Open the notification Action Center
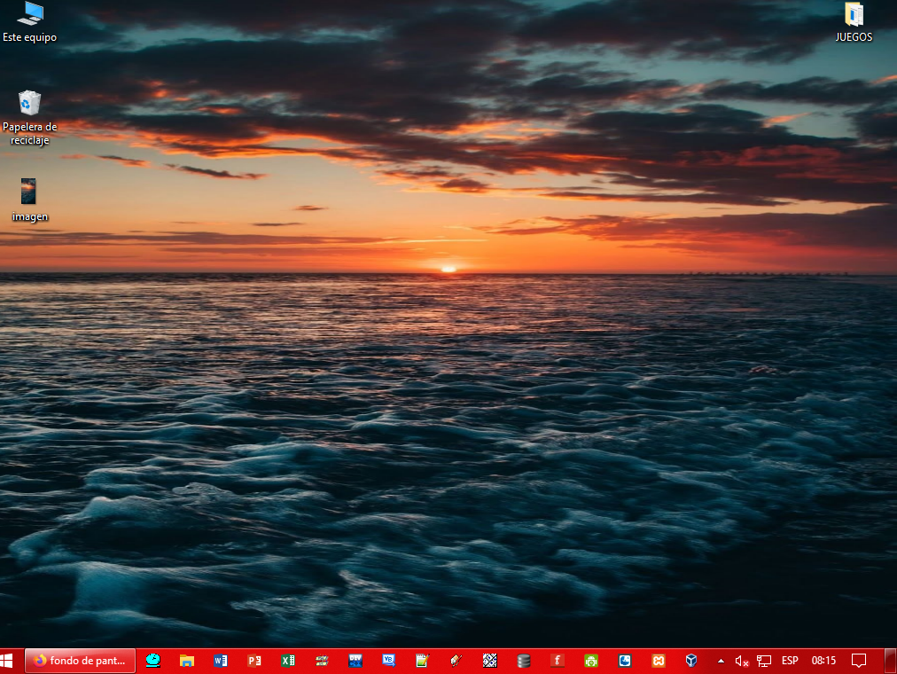Image resolution: width=897 pixels, height=674 pixels. [x=858, y=661]
